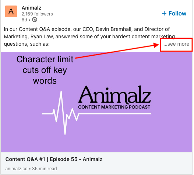The image size is (194, 175).
Task: Open the Content Q&A #1 Episode 55 link title
Action: coord(54,159)
